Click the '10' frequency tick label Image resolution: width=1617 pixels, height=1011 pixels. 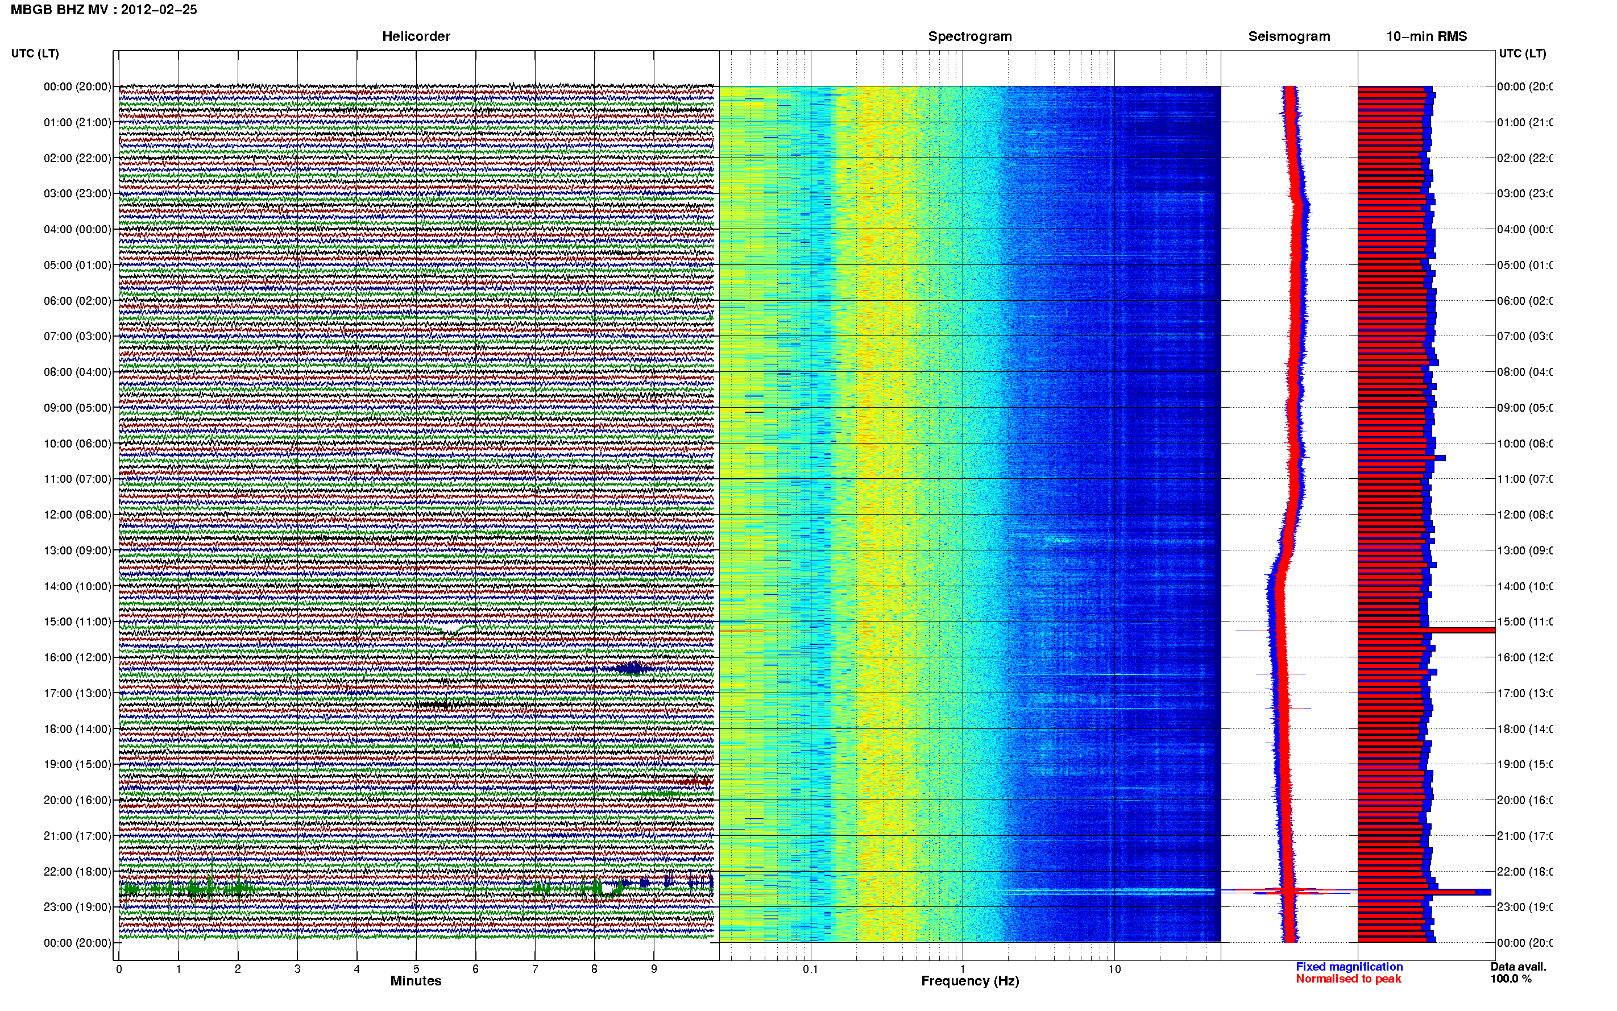point(1114,969)
